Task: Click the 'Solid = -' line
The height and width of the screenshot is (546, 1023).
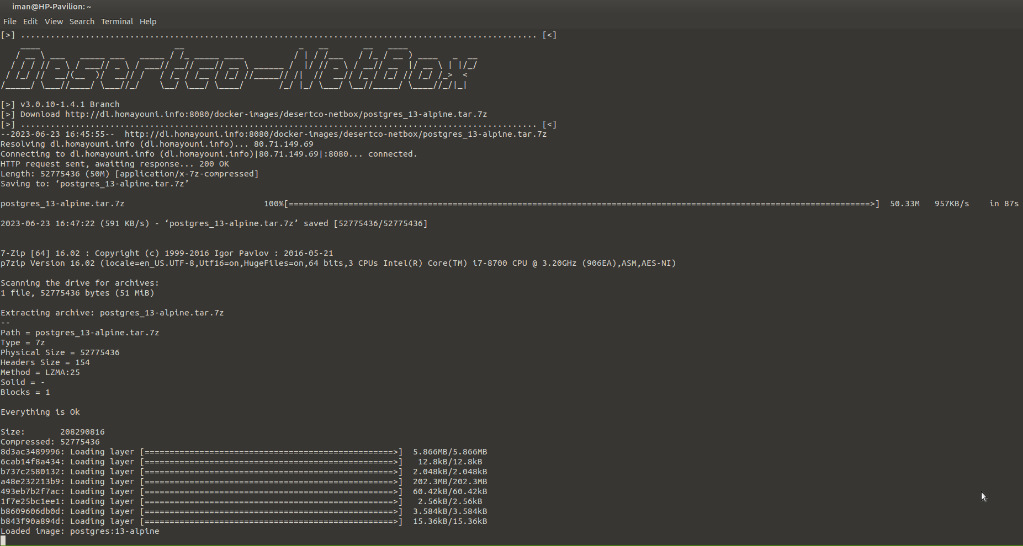Action: click(x=23, y=382)
